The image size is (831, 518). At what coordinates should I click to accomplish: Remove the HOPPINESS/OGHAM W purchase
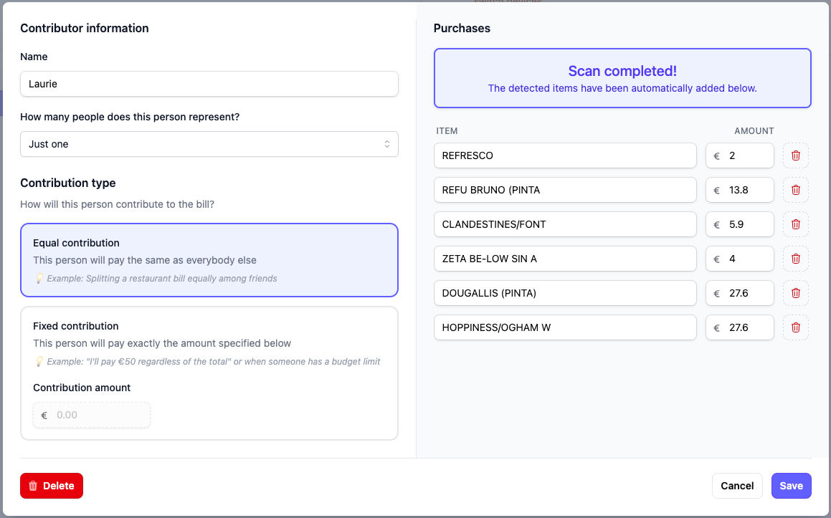click(x=795, y=327)
